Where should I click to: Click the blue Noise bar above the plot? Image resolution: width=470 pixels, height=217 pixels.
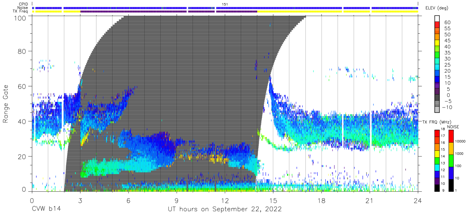coord(225,8)
